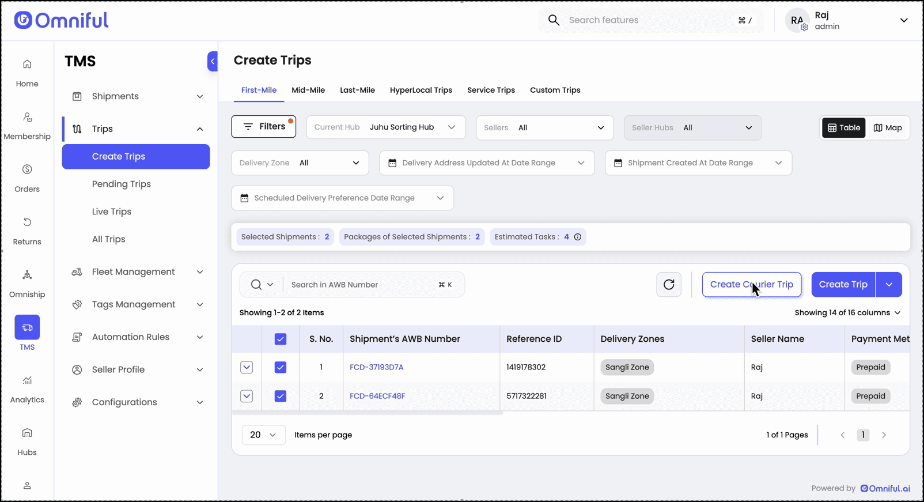This screenshot has width=924, height=502.
Task: Open the Returns section icon
Action: click(x=27, y=222)
